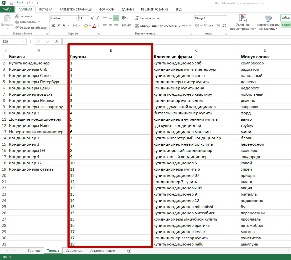Confirm the formula bar entry
291x260 pixels.
pos(48,41)
